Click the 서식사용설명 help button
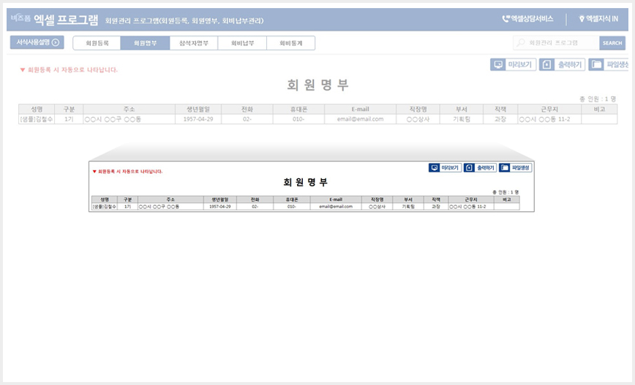 [37, 42]
